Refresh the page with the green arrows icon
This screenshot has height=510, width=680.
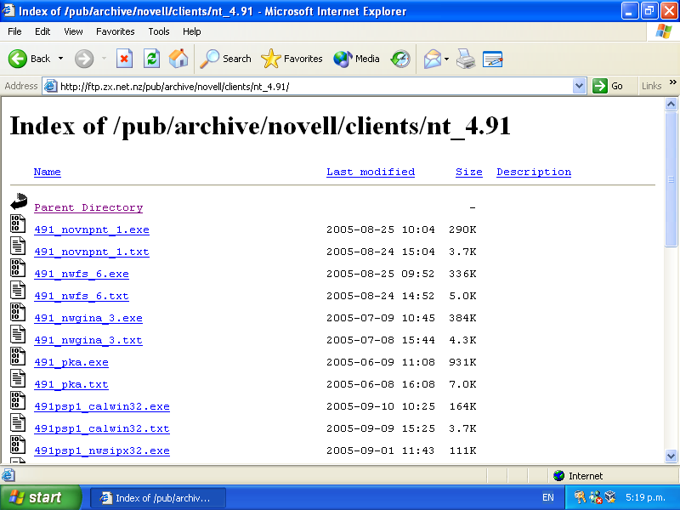152,59
